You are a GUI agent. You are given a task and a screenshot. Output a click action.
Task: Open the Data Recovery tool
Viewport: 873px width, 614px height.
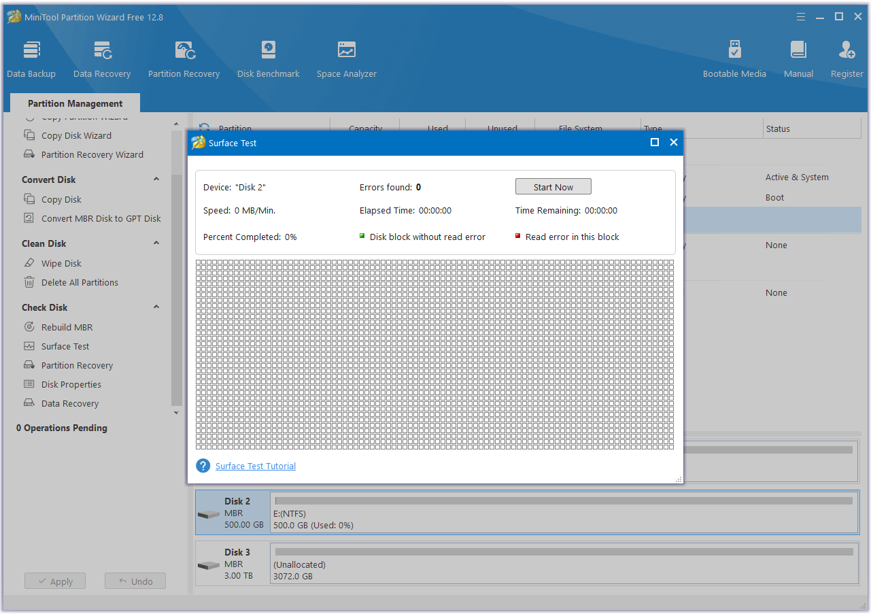pos(102,59)
